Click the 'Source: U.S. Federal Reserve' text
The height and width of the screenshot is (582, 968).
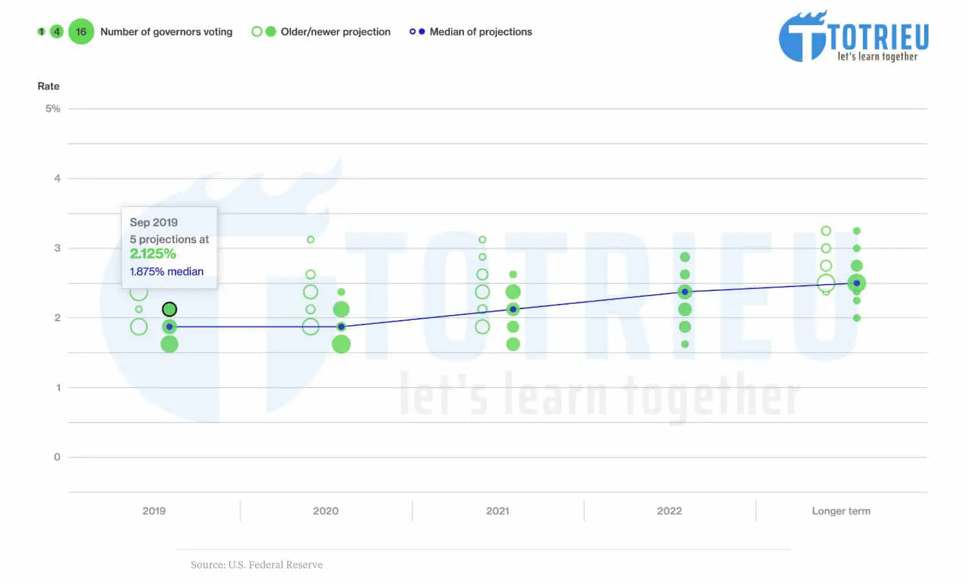pos(256,565)
